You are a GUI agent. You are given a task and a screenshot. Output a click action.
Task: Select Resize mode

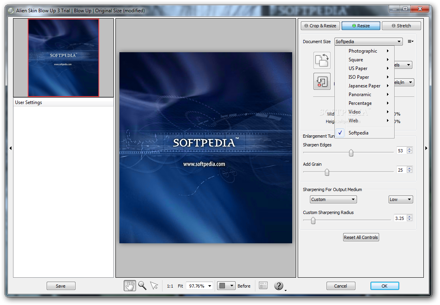361,26
